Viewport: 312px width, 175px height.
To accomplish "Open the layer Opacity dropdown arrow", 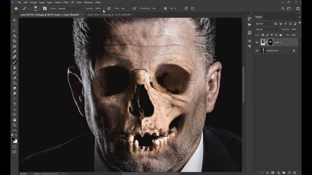I will (299, 29).
